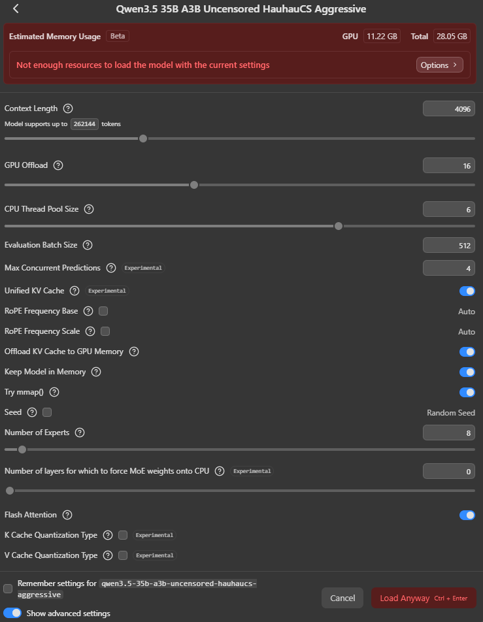483x622 pixels.
Task: Click the Evaluation Batch Size help icon
Action: [88, 245]
